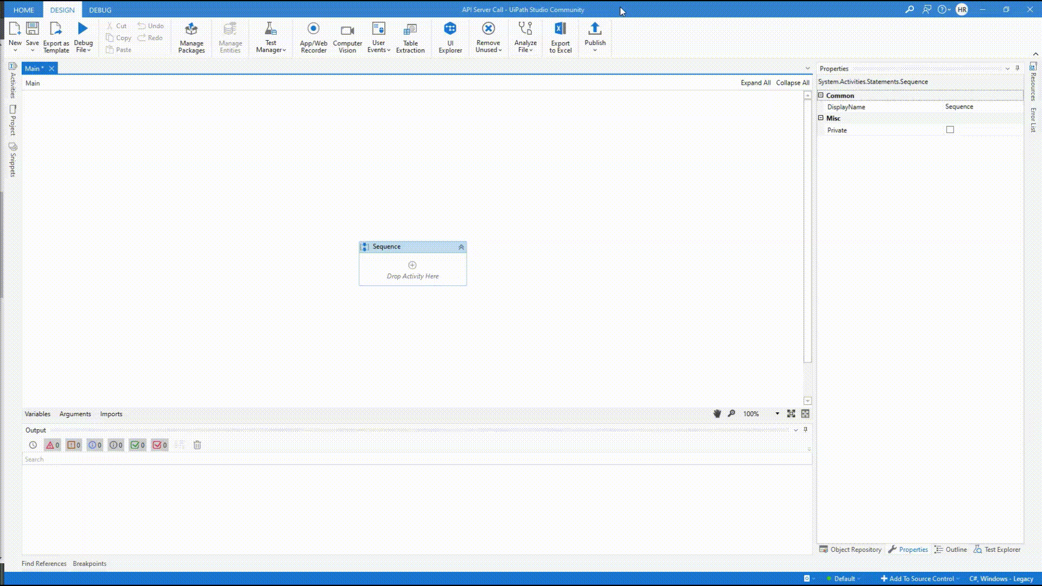Clear all output log messages
Screen dimensions: 1042x586
pos(197,445)
